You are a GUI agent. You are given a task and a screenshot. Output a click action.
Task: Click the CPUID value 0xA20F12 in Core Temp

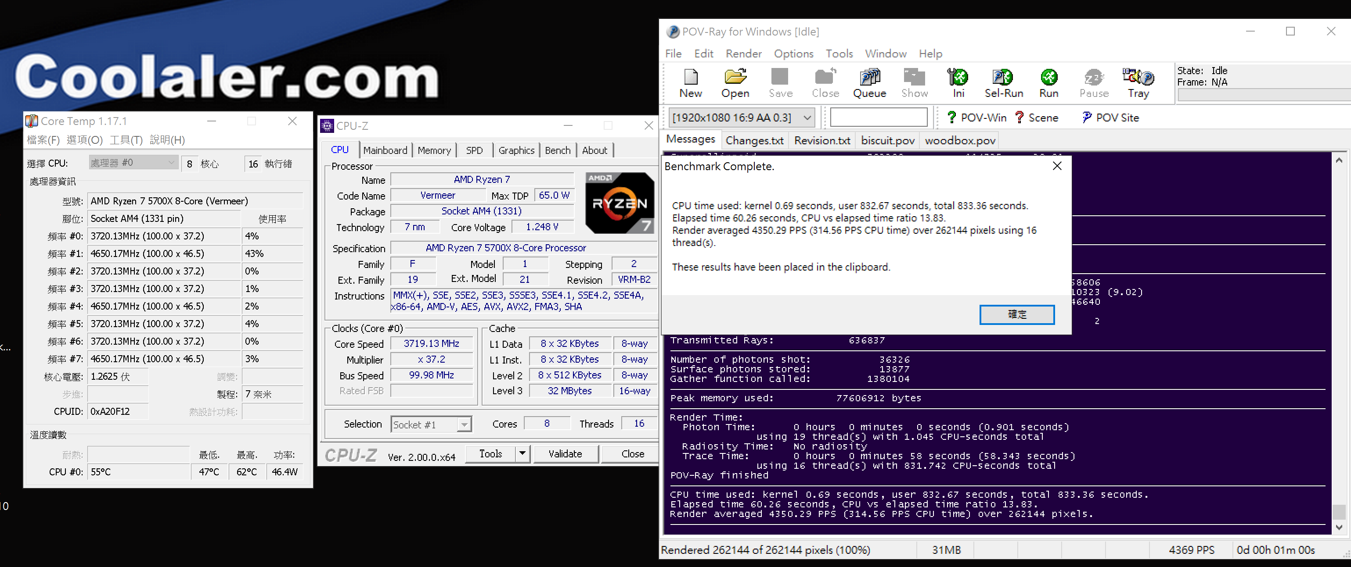click(x=118, y=411)
